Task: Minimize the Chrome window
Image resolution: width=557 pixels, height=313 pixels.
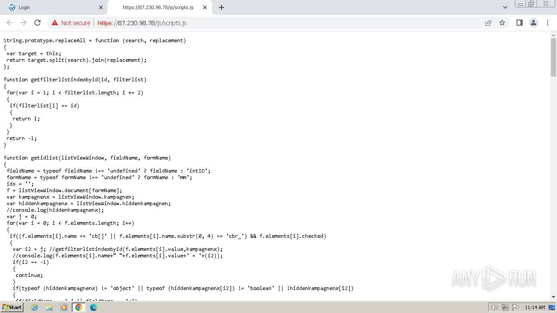Action: 520,3
